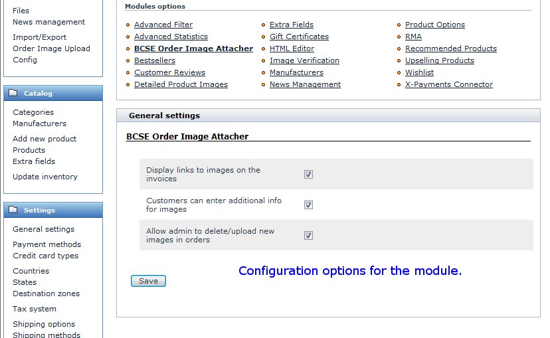Choose Destination zones in sidebar
This screenshot has width=550, height=338.
pos(46,294)
